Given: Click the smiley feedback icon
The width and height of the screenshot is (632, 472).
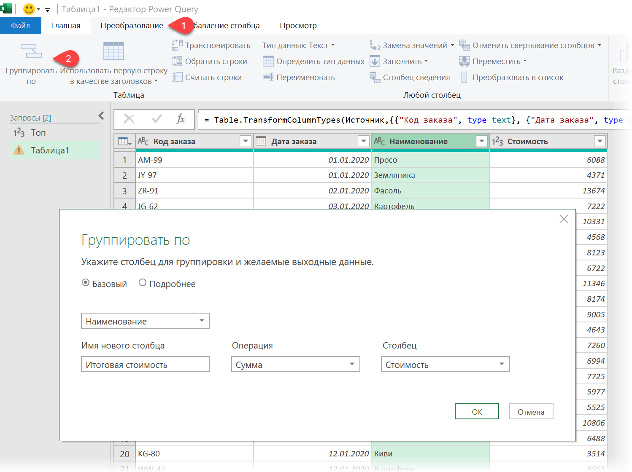Looking at the screenshot, I should [x=29, y=9].
